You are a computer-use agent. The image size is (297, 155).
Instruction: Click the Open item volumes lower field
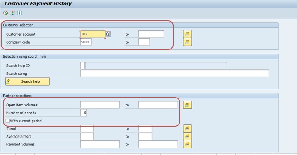pos(100,105)
